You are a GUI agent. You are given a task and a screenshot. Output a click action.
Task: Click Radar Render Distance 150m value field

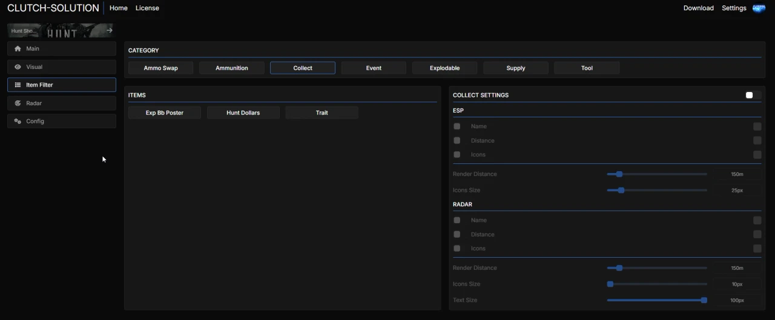tap(737, 268)
